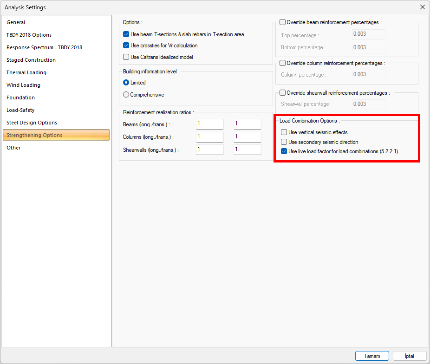The height and width of the screenshot is (364, 430).
Task: Select TBDY 2018 Options in sidebar
Action: click(x=29, y=35)
